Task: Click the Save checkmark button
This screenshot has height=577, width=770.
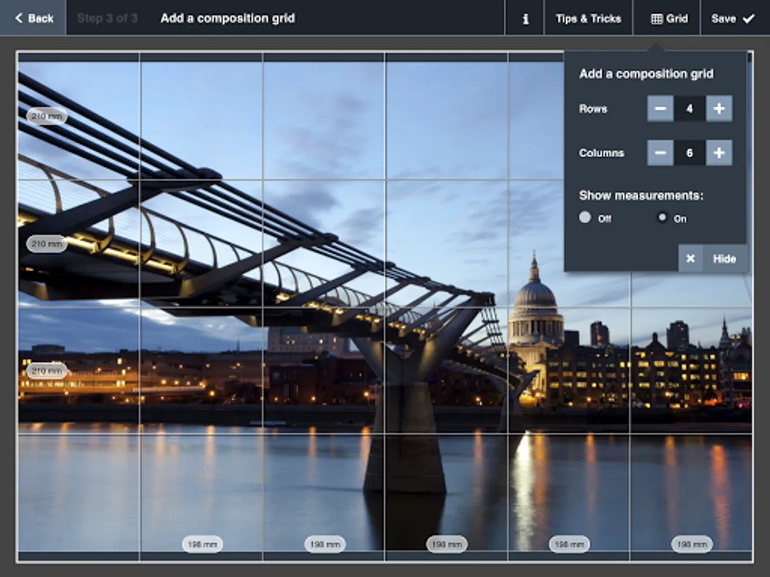Action: point(733,19)
